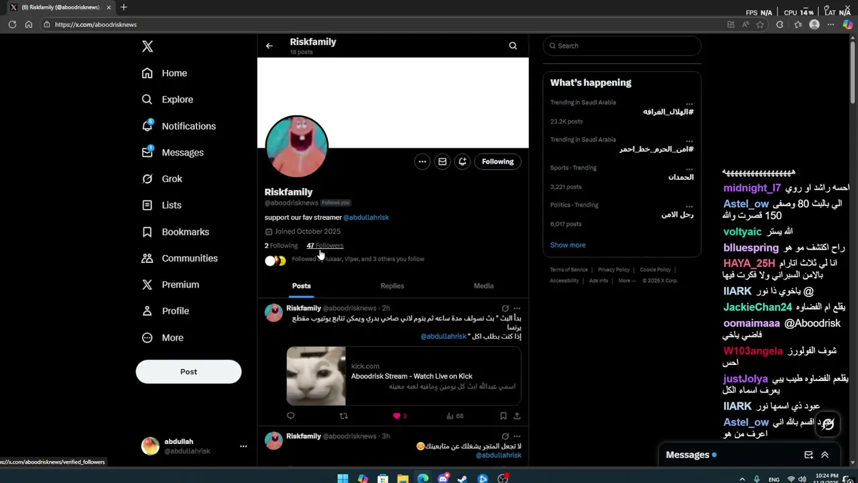Open the @abdullahrisk link in the bio
858x483 pixels.
(366, 217)
